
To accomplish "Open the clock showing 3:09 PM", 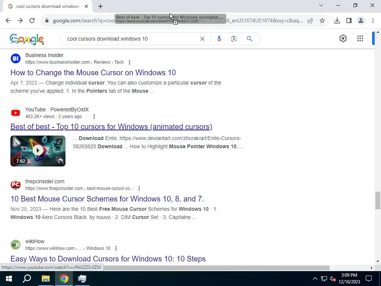I will pos(349,279).
